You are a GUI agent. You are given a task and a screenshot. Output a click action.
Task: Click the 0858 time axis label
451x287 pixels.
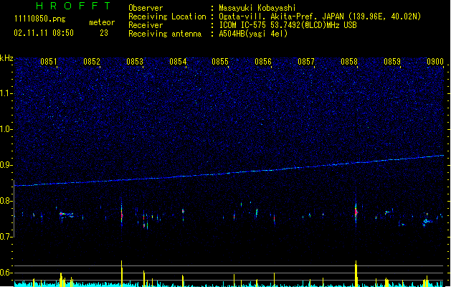pos(349,62)
